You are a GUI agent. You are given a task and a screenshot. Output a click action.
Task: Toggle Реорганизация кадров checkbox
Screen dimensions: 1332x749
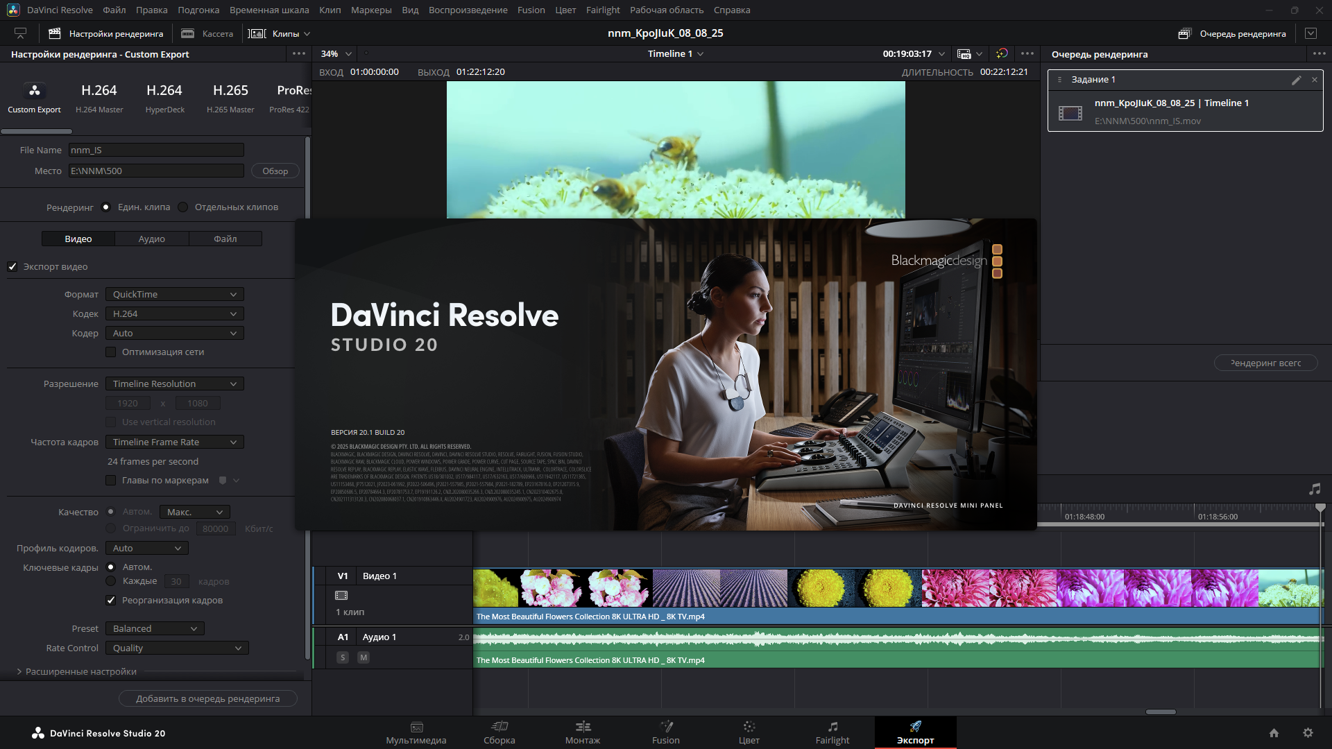[110, 600]
